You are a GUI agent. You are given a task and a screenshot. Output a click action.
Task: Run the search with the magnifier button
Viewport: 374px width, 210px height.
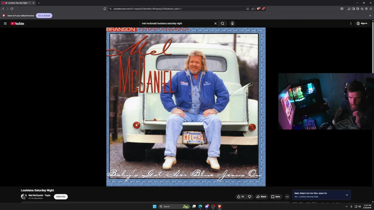coord(222,24)
